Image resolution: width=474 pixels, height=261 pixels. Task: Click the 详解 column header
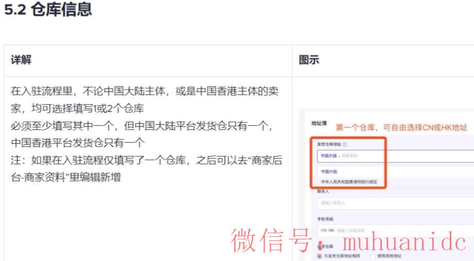[x=21, y=60]
